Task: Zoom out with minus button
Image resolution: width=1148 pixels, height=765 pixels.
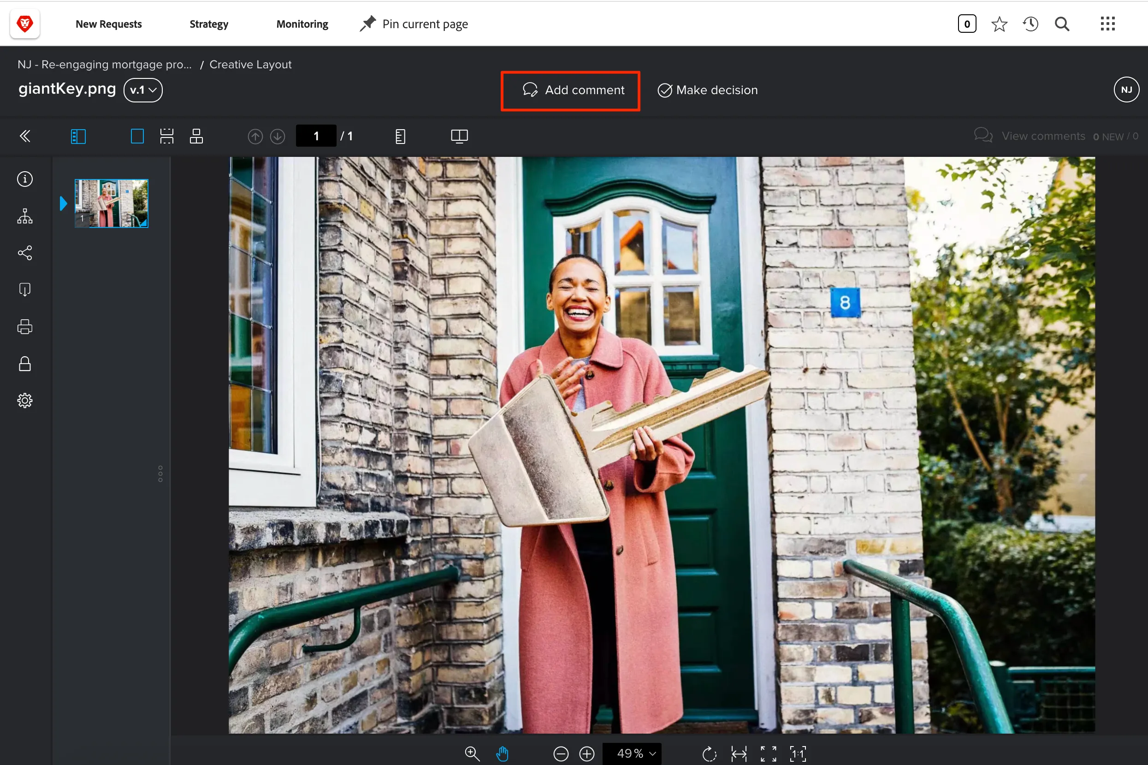Action: [561, 754]
